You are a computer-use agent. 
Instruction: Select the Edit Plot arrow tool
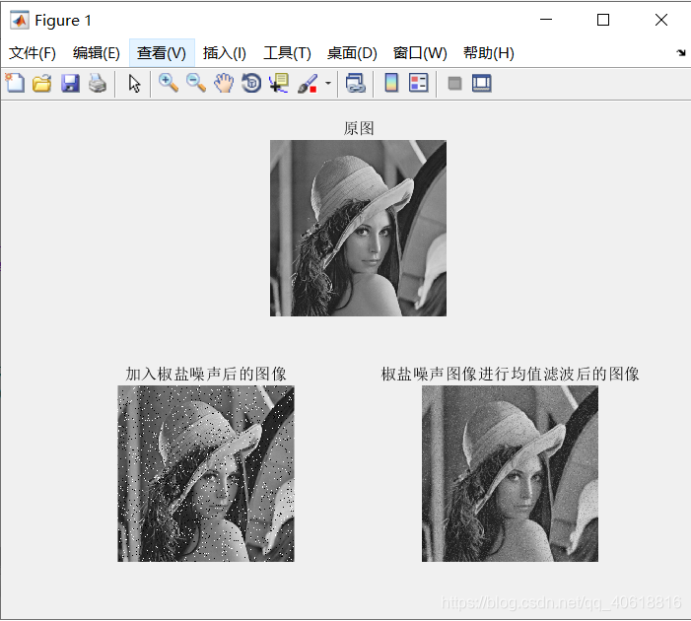pyautogui.click(x=134, y=84)
